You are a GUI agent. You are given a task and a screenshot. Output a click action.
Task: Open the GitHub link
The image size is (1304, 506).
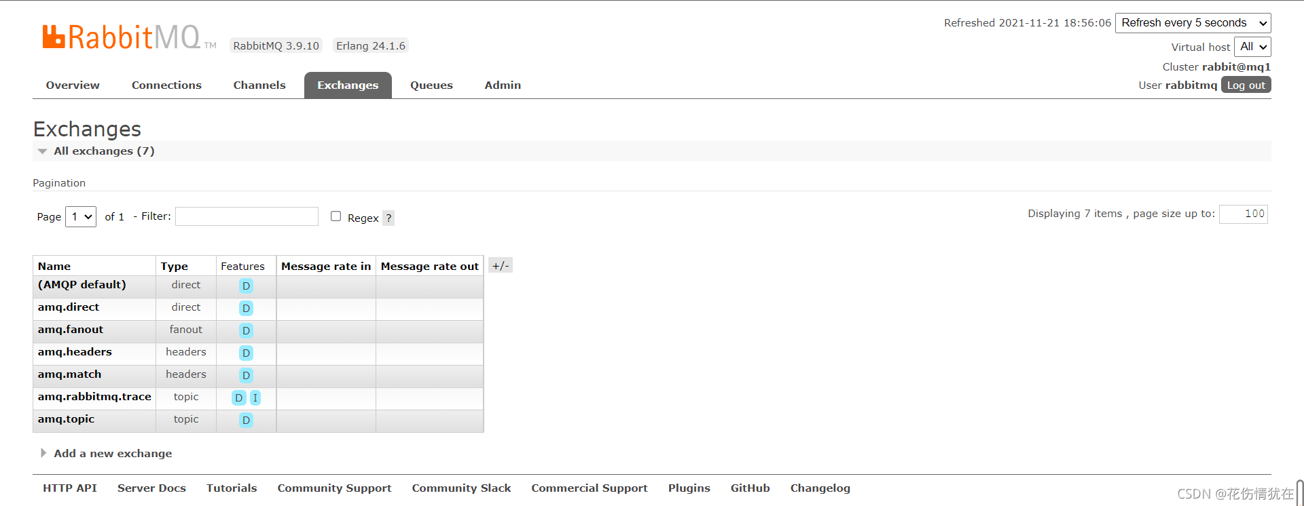tap(750, 488)
